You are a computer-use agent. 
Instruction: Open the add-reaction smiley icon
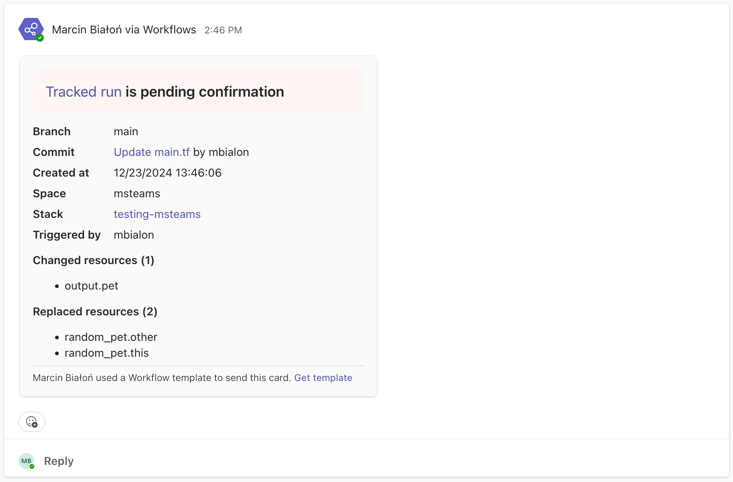[x=31, y=422]
